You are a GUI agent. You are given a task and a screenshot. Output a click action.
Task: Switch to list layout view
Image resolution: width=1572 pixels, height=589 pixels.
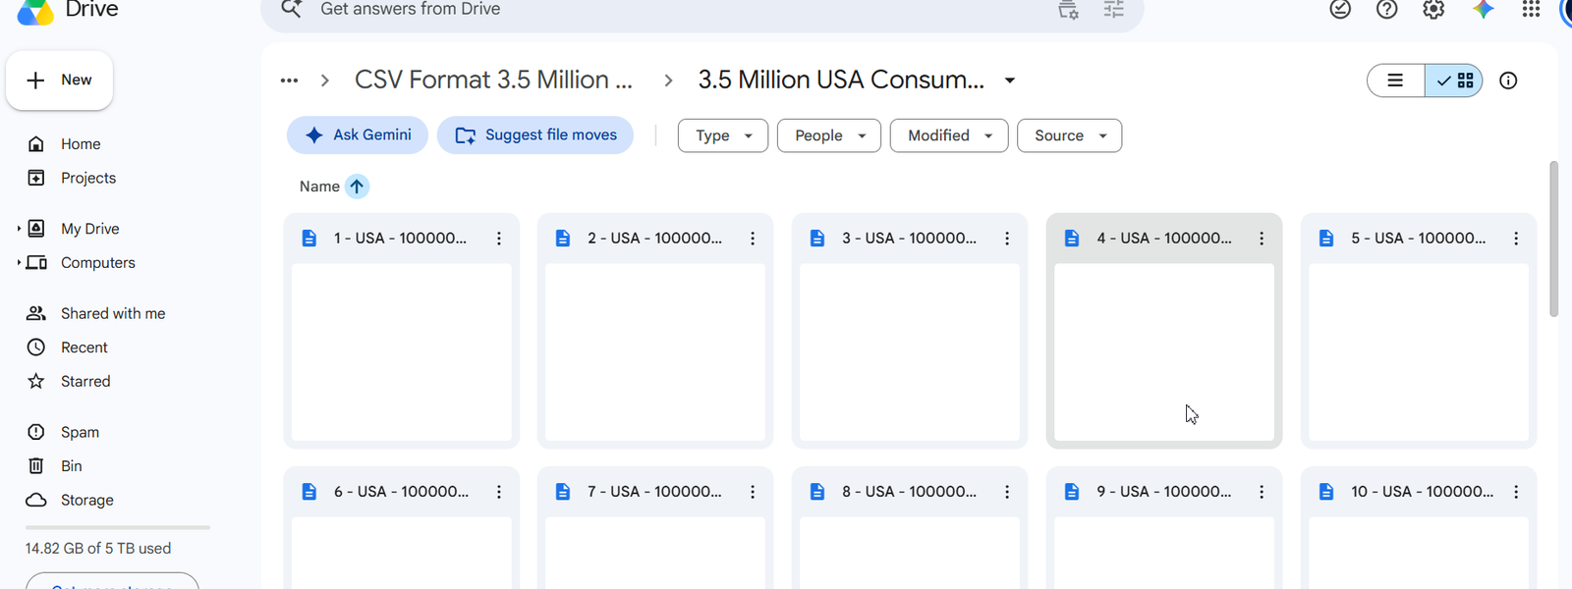pyautogui.click(x=1395, y=80)
